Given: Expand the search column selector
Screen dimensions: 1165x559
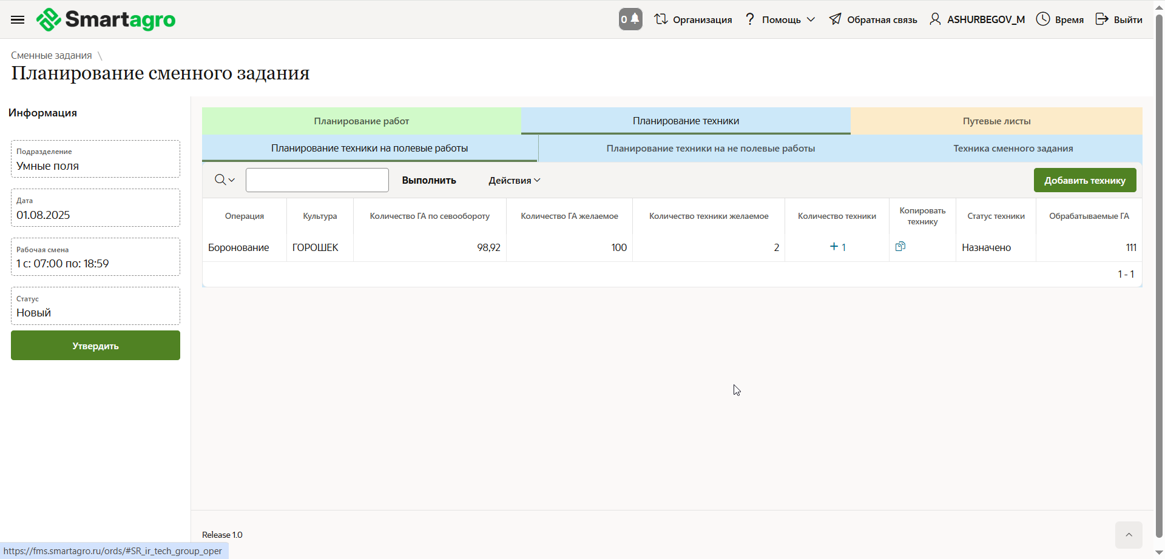Looking at the screenshot, I should pos(225,180).
